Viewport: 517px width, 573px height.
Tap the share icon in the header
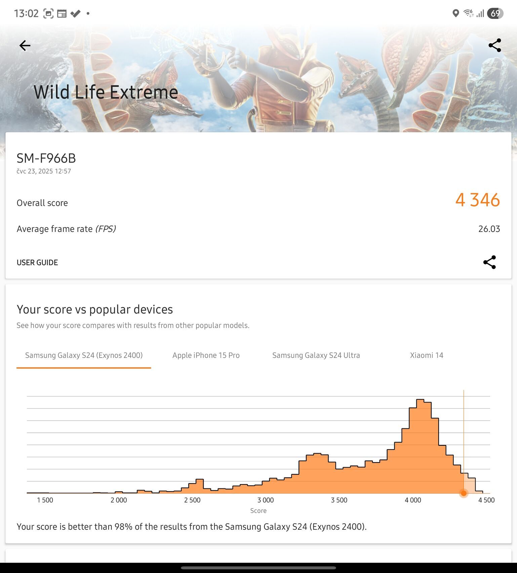coord(494,45)
